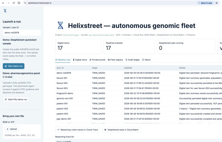
Task: Click the DeepVariant jobs running metric card
Action: (186, 47)
